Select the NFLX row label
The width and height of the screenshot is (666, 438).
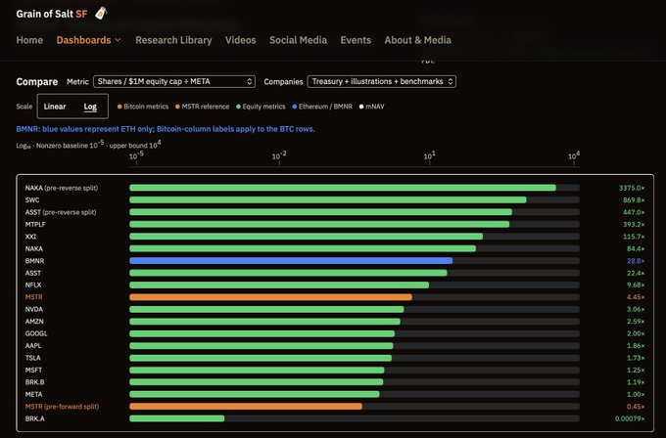[x=33, y=285]
